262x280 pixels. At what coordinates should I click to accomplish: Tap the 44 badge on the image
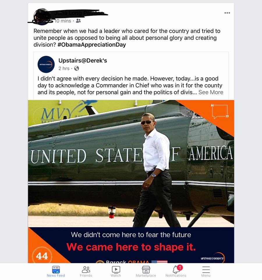(42, 256)
